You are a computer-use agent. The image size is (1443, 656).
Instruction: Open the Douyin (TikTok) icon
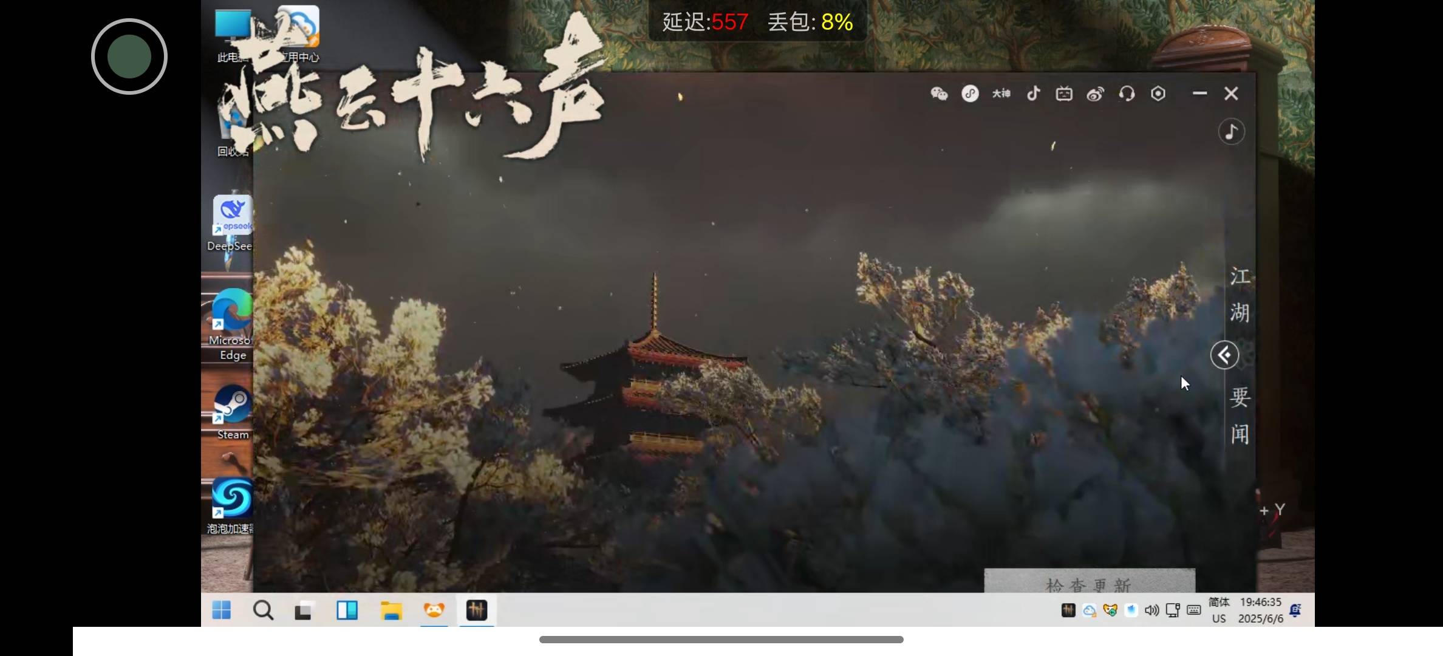coord(1033,94)
